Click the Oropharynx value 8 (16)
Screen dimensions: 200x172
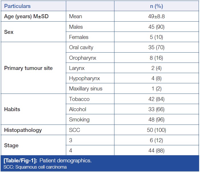tap(156, 58)
